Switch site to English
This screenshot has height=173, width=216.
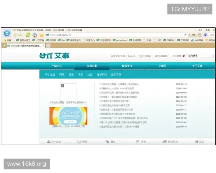tap(131, 56)
